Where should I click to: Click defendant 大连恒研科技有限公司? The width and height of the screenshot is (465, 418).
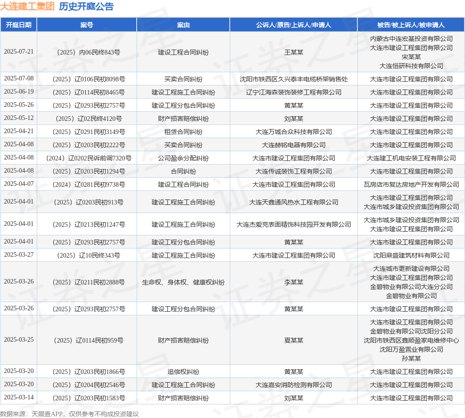411,66
